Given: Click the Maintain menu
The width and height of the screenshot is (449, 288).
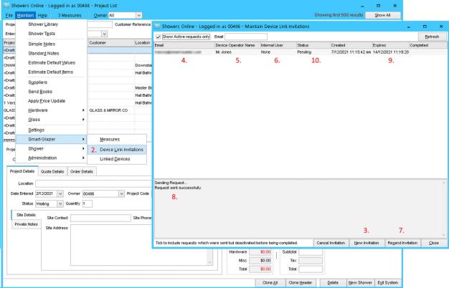Looking at the screenshot, I should click(26, 16).
